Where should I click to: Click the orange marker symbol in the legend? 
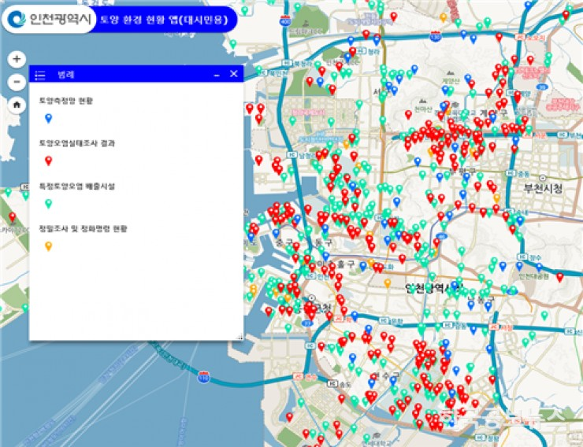(x=48, y=246)
